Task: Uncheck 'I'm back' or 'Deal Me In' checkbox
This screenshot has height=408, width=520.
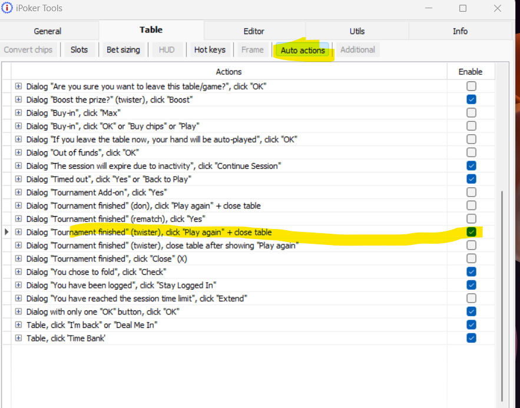Action: (471, 325)
